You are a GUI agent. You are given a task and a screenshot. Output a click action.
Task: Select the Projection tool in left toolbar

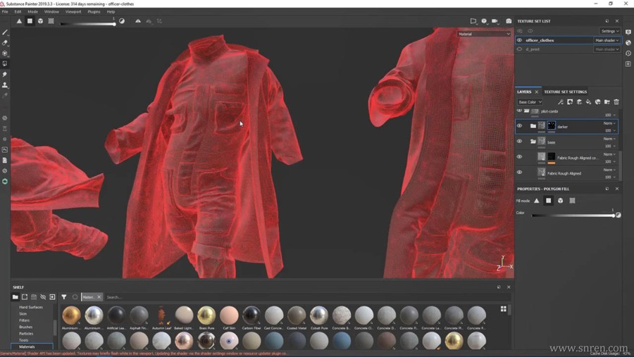(x=5, y=53)
